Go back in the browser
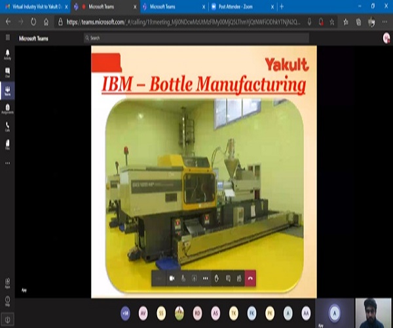Screen dimensions: 393x328 (x=8, y=22)
